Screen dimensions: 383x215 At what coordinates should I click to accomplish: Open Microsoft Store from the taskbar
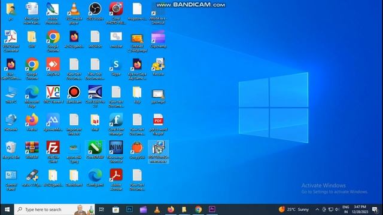click(x=115, y=210)
